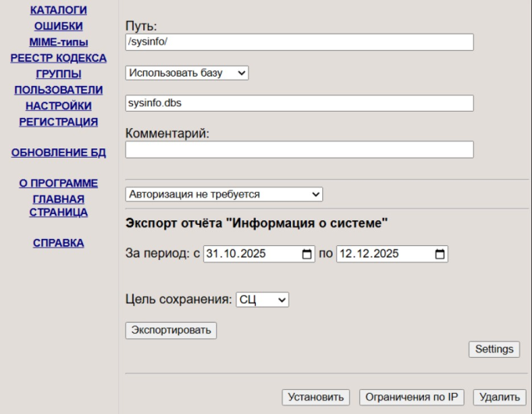Click the 'Удалить' button

pos(499,397)
